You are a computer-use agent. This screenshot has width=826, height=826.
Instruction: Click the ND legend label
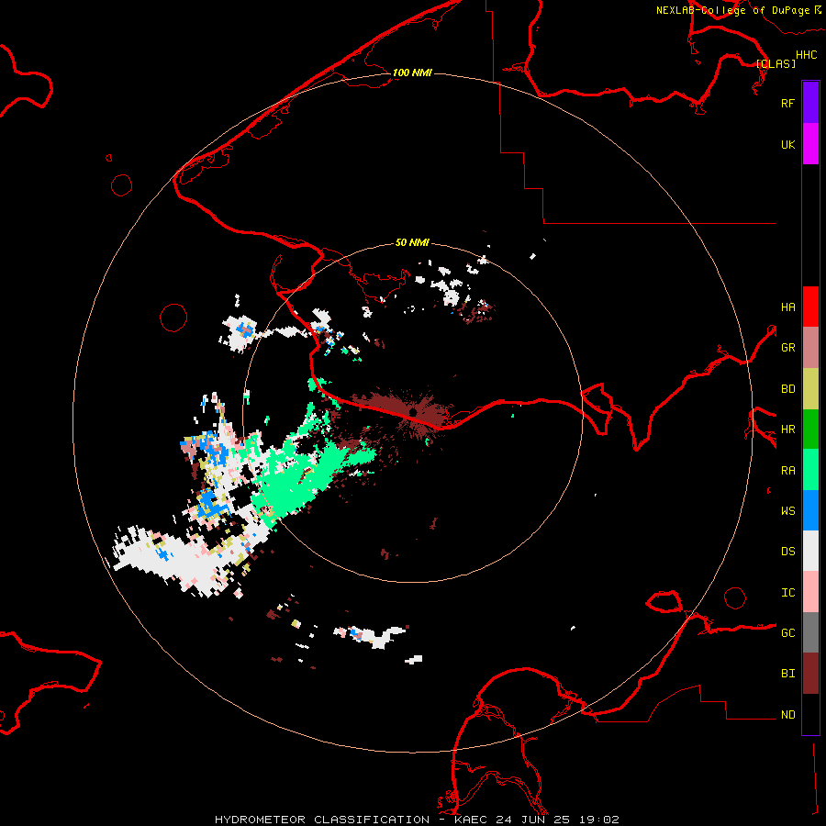point(787,715)
